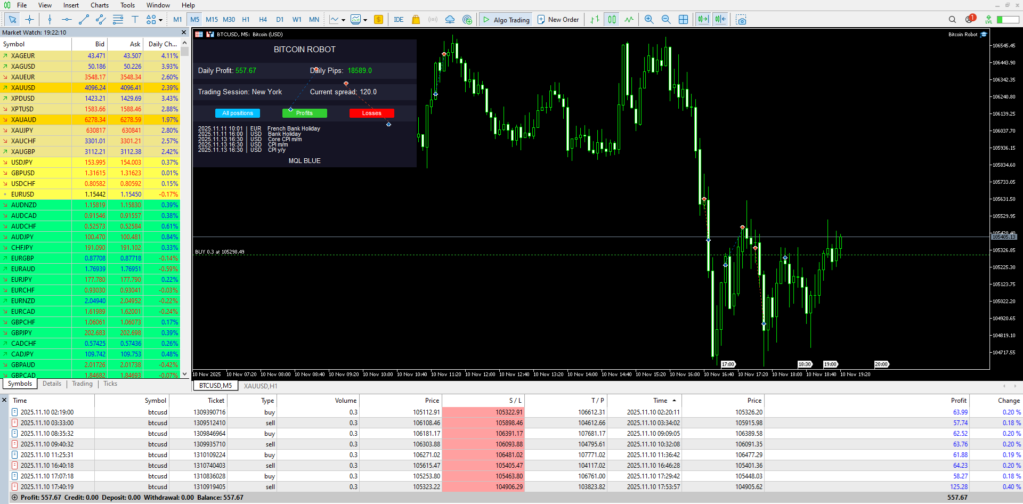Screen dimensions: 1023x504
Task: Open the search magnifier
Action: (x=952, y=20)
